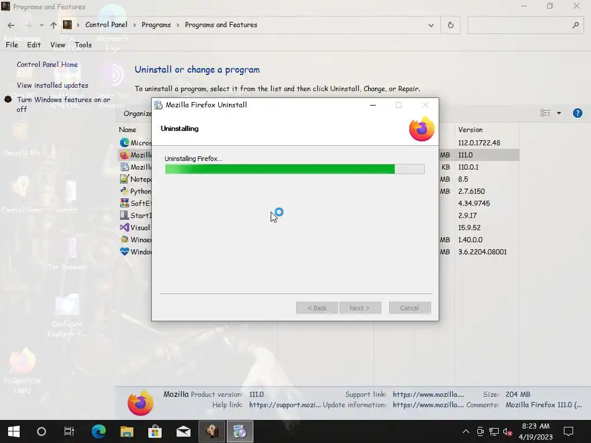Image resolution: width=591 pixels, height=443 pixels.
Task: Select the Notepad++ program row icon
Action: [x=125, y=179]
